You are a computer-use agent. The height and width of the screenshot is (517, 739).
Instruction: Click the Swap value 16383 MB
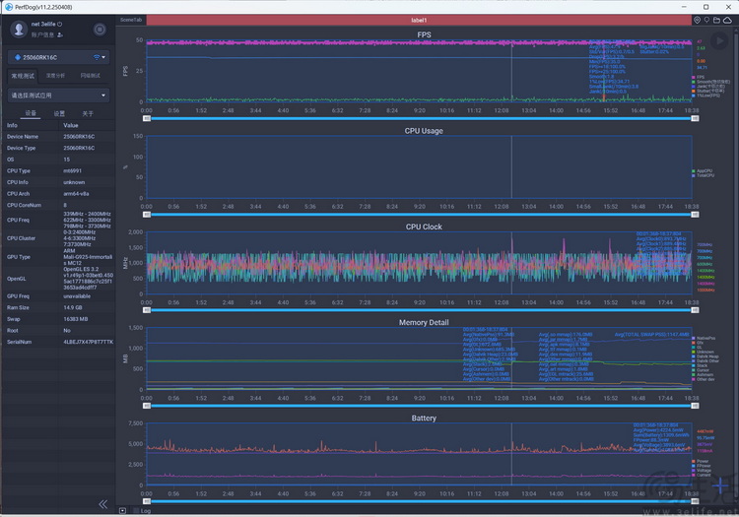tap(76, 319)
